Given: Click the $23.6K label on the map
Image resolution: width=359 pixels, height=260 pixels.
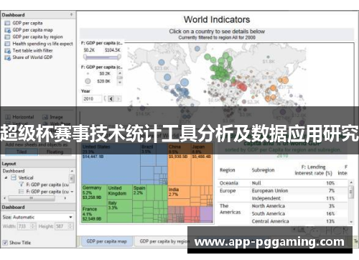Looking at the screenshot, I should (x=162, y=68).
